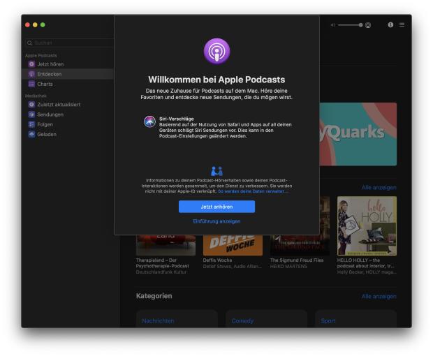Click the Charts sidebar icon
The width and height of the screenshot is (433, 356).
[x=31, y=84]
